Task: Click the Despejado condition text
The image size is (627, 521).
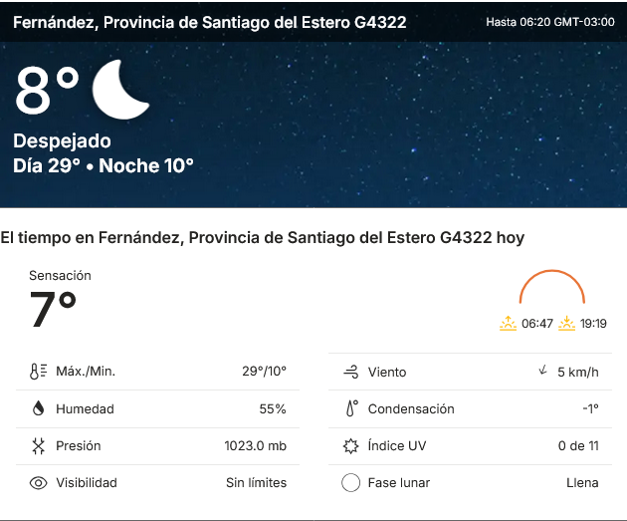Action: pos(62,141)
